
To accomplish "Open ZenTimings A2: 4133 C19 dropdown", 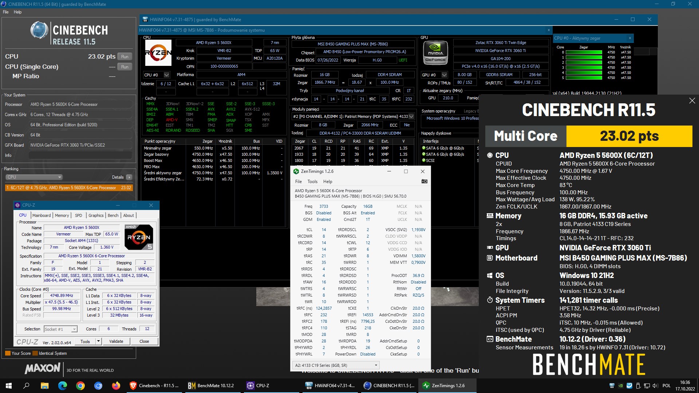I will [336, 365].
